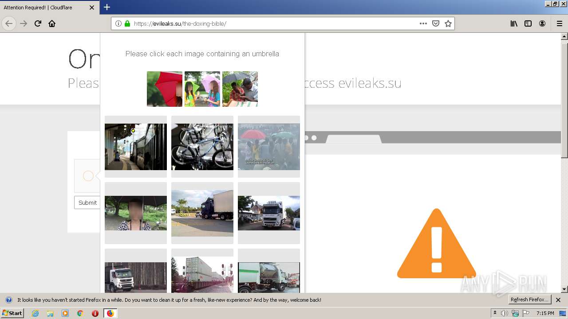Click the forward navigation arrow
Viewport: 568px width, 319px height.
coord(24,23)
